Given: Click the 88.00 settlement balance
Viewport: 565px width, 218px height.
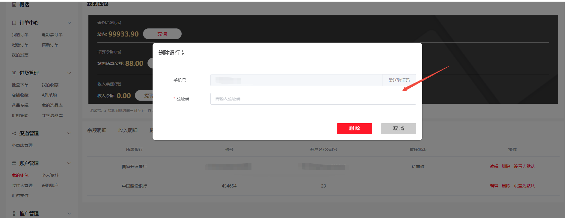Looking at the screenshot, I should click(x=134, y=63).
